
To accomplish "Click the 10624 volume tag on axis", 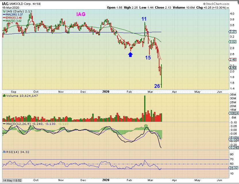I will (234, 113).
